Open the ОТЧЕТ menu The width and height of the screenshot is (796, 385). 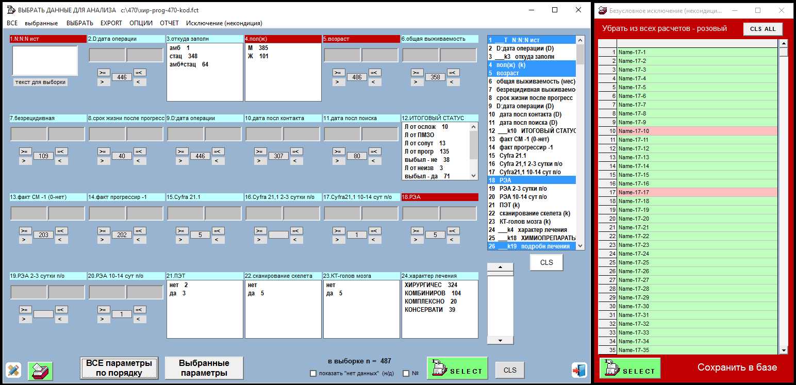169,23
